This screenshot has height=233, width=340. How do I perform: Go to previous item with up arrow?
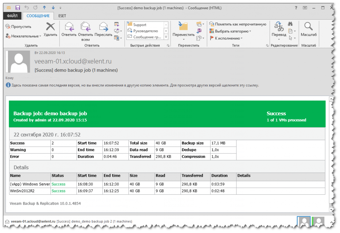coord(44,8)
